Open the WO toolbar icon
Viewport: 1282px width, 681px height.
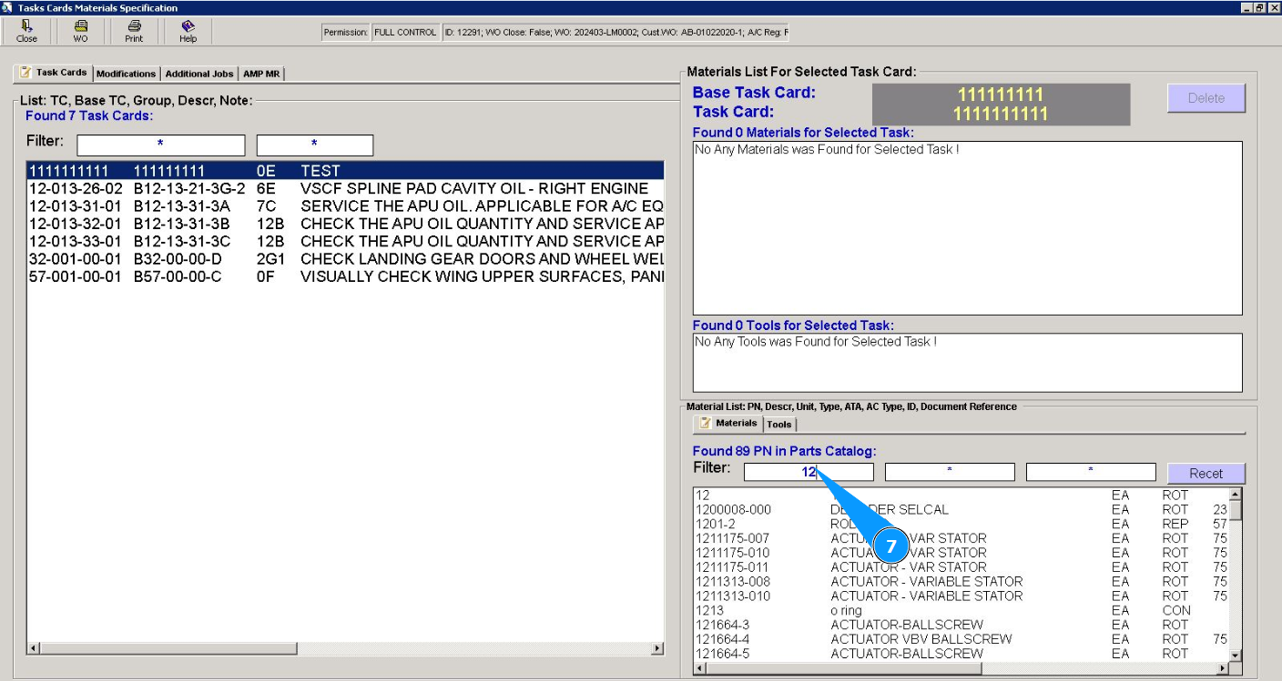81,32
